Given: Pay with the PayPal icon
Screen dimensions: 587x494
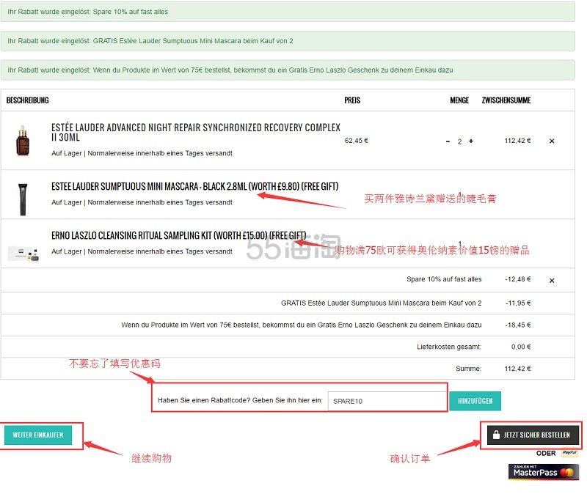Looking at the screenshot, I should (570, 453).
